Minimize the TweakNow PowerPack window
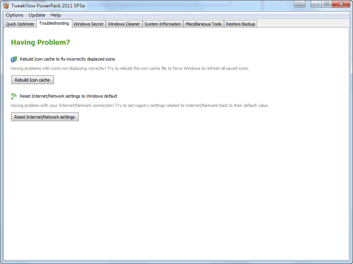 (x=316, y=4)
